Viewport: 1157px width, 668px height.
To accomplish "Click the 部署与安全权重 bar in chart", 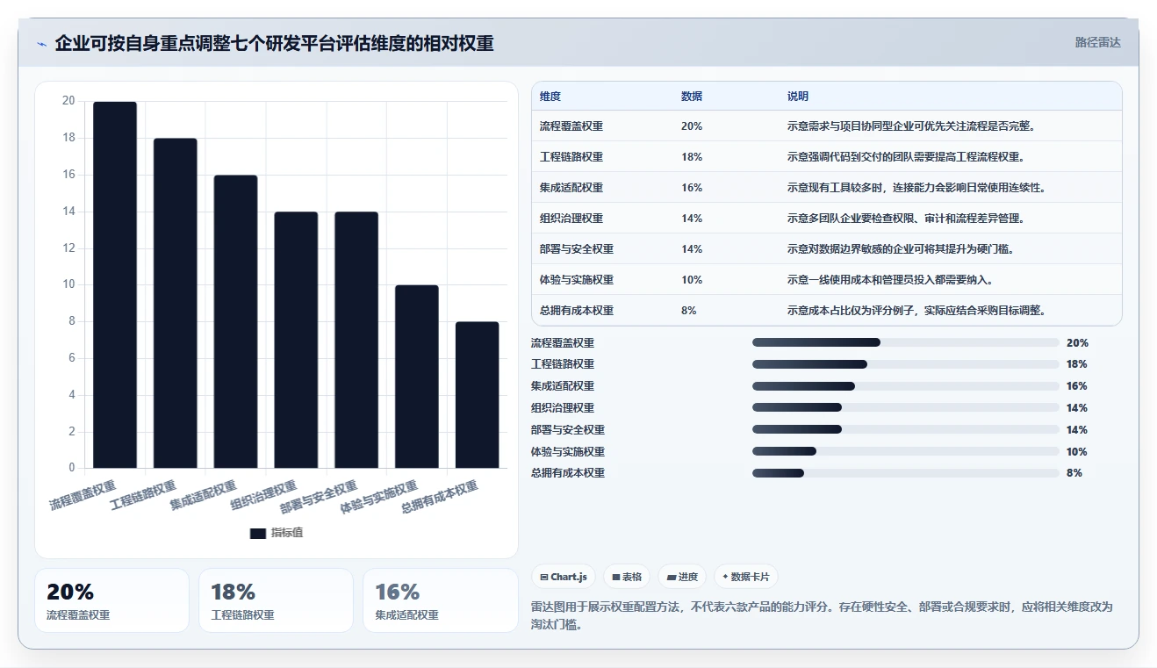I will tap(356, 340).
